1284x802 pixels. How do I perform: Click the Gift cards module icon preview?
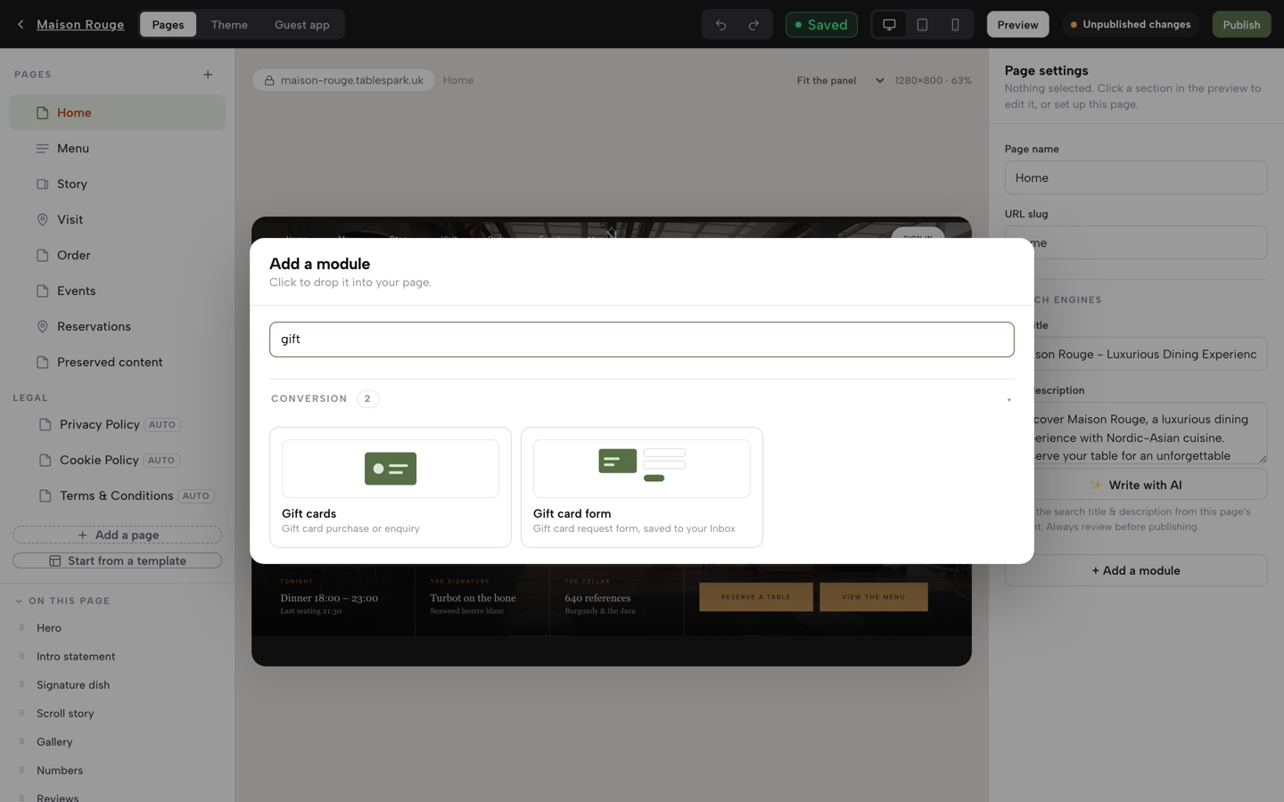(391, 469)
